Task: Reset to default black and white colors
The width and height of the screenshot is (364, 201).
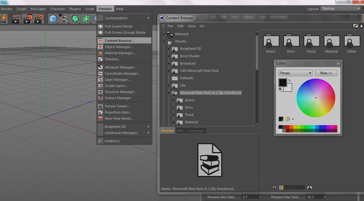Action: point(280,89)
